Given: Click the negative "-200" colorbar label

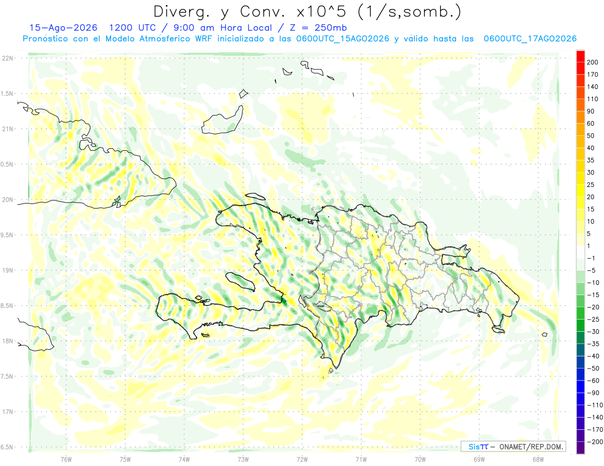Looking at the screenshot, I should [594, 442].
